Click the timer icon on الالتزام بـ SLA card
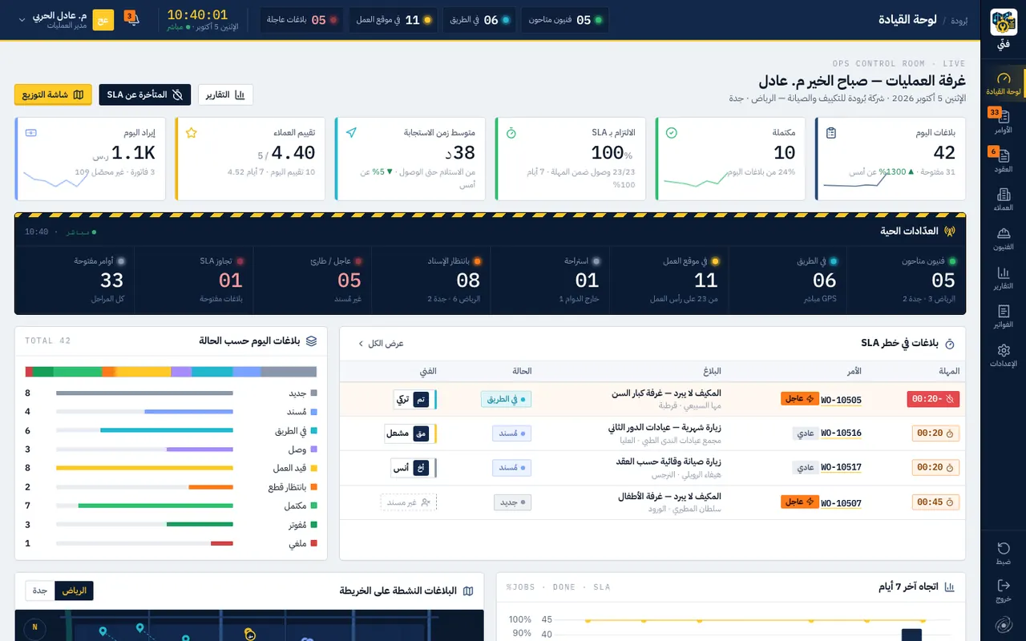The width and height of the screenshot is (1026, 641). tap(511, 132)
